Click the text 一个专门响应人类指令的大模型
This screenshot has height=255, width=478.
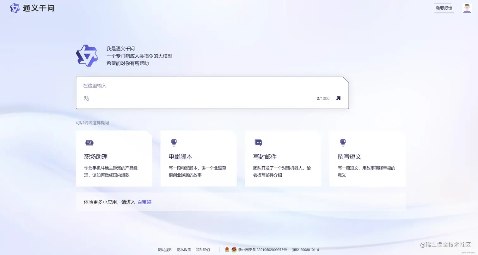click(139, 56)
